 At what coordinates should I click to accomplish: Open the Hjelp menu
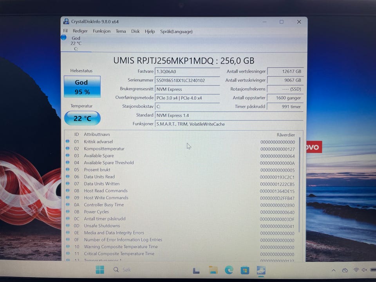(x=150, y=31)
